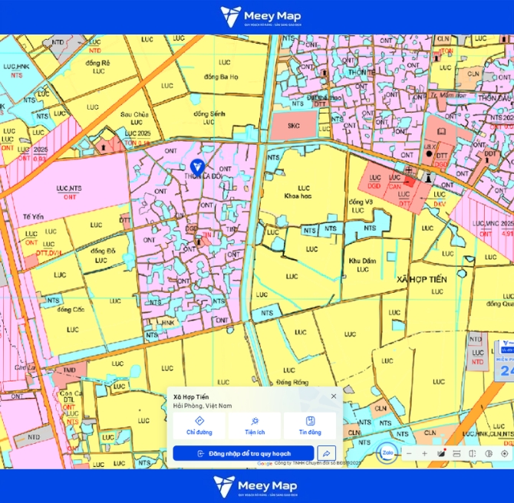Toggle the split-screen compare view icon
Screen dimensions: 514x503
[x=473, y=453]
